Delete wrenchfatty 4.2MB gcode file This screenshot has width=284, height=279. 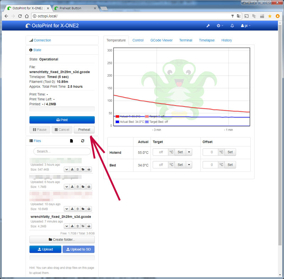tap(77, 226)
